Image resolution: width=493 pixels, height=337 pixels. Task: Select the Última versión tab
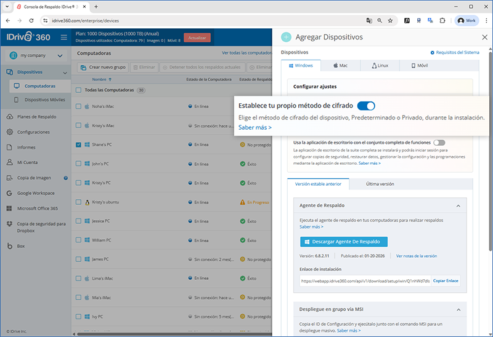pos(380,184)
